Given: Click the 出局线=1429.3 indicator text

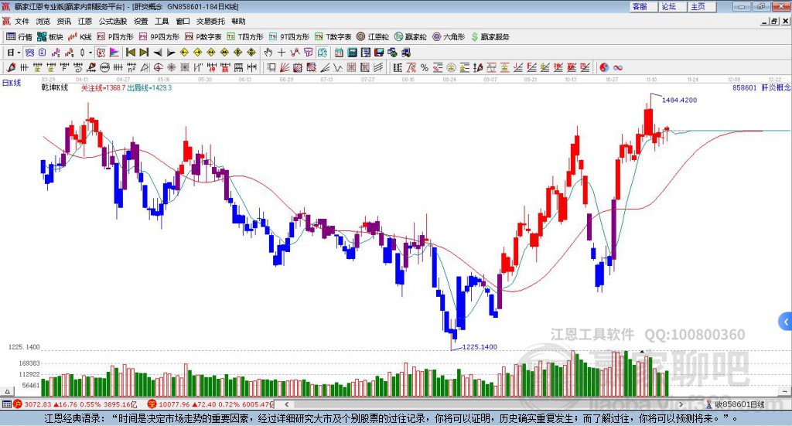Looking at the screenshot, I should pos(149,88).
